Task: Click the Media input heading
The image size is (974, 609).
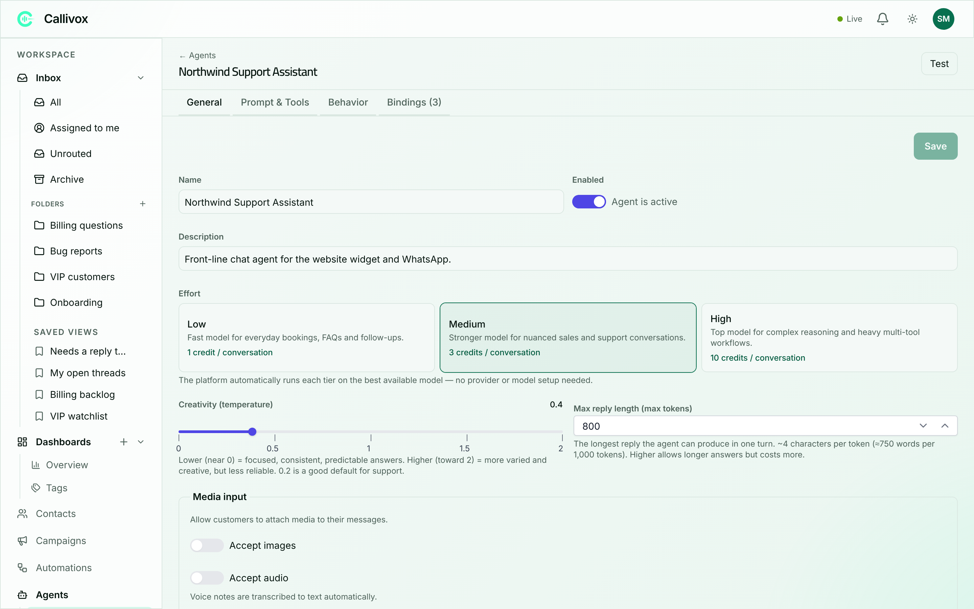Action: pos(219,497)
